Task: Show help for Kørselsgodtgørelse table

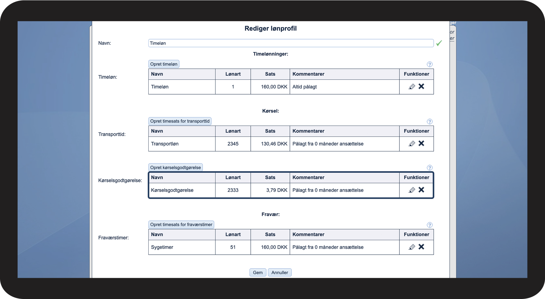Action: tap(430, 168)
